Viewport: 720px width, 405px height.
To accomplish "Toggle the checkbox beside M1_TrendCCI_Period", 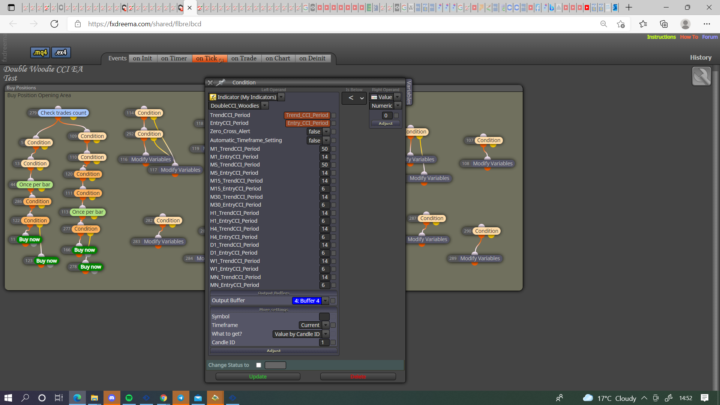I will pos(333,149).
